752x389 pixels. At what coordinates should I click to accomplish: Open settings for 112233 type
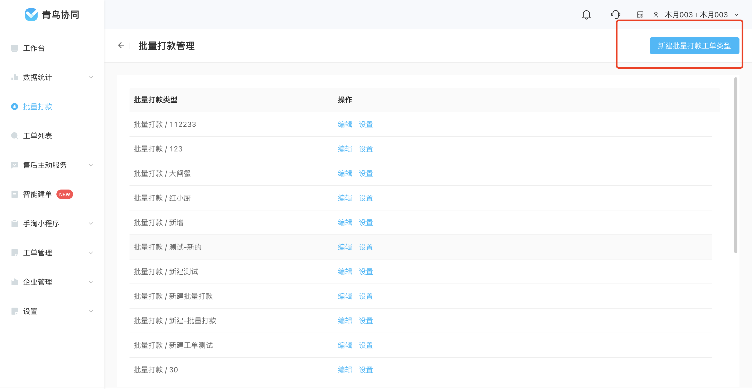(x=366, y=124)
